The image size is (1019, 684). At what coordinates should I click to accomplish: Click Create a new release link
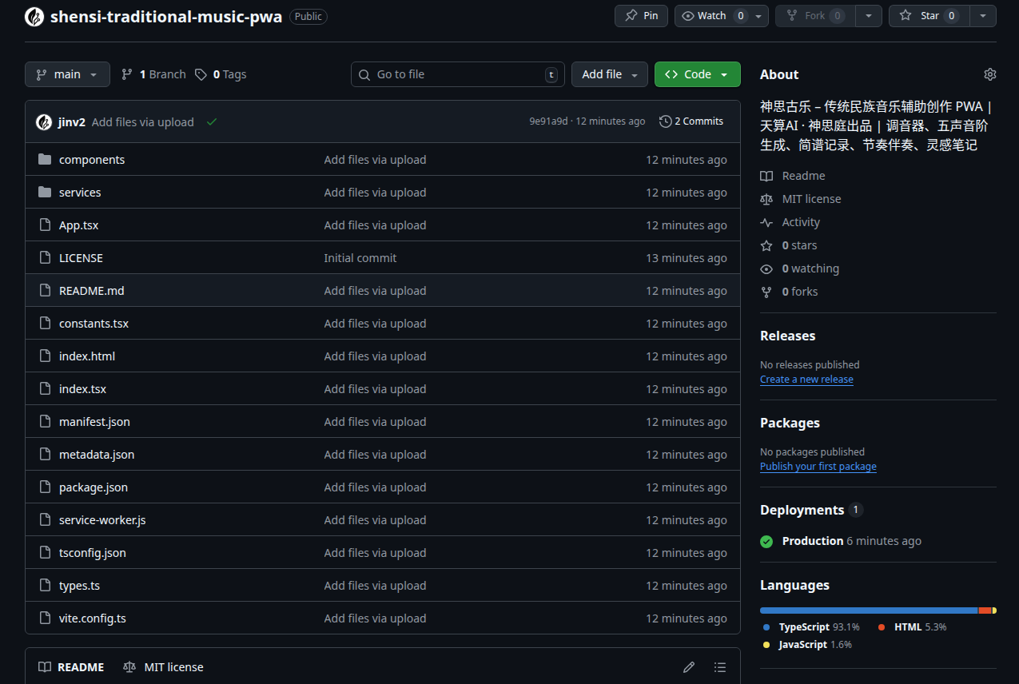tap(806, 380)
